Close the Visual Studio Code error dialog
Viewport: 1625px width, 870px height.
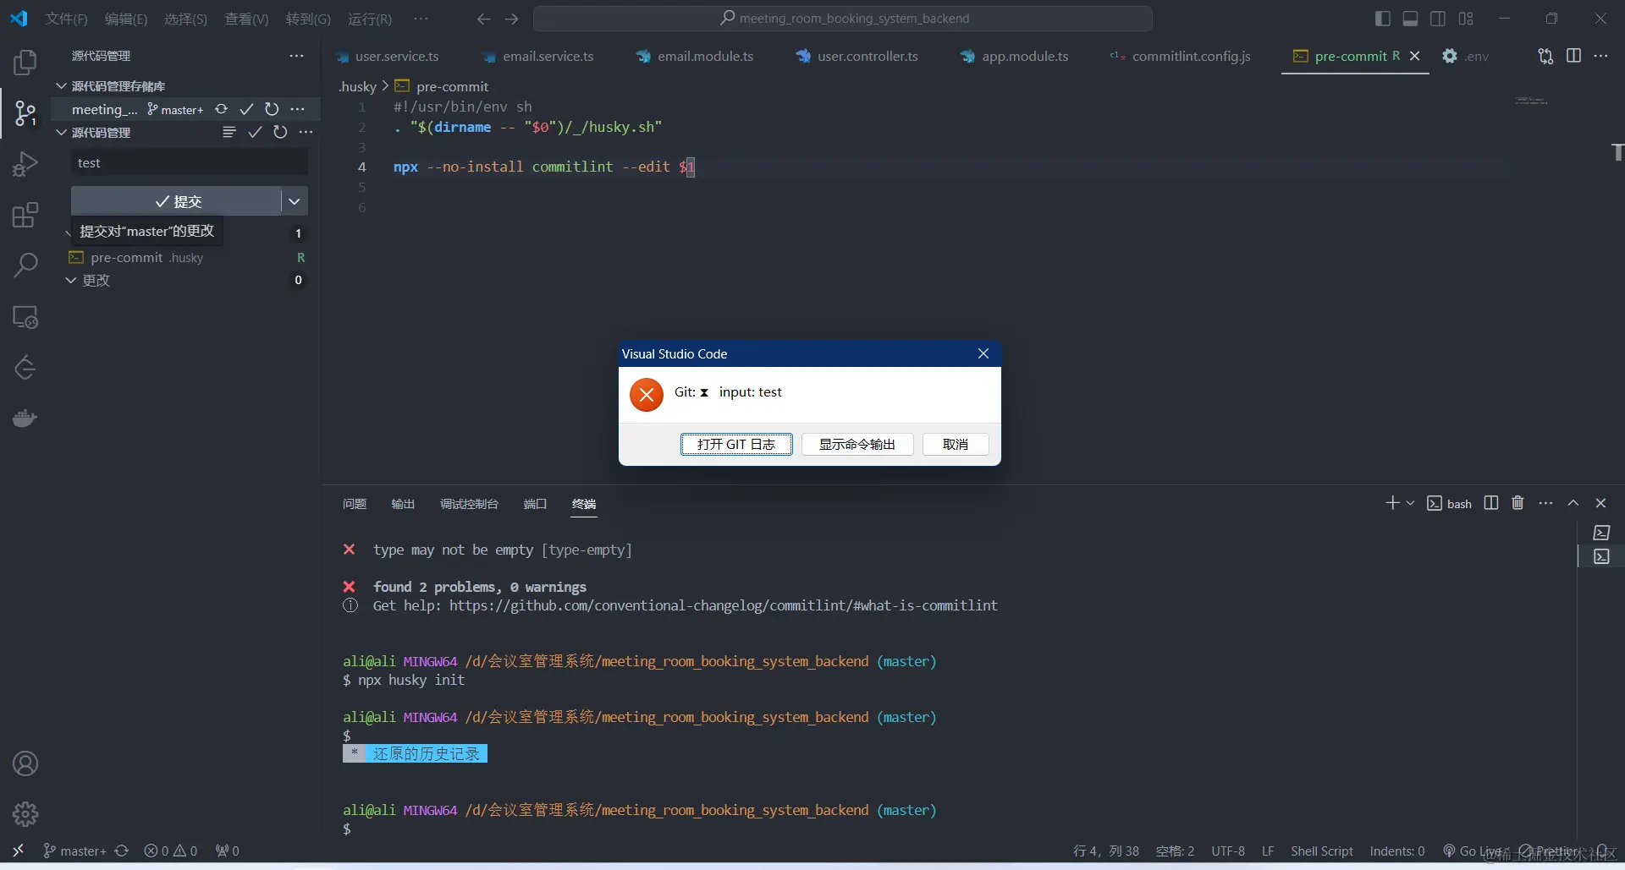983,353
